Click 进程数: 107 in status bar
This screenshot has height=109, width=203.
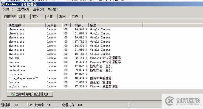(x=10, y=105)
